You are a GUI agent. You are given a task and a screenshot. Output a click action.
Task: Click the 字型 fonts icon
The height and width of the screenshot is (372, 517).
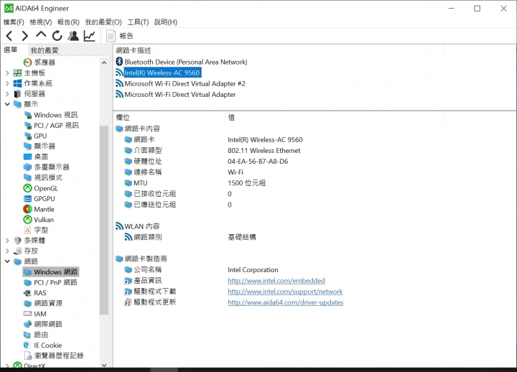[28, 230]
